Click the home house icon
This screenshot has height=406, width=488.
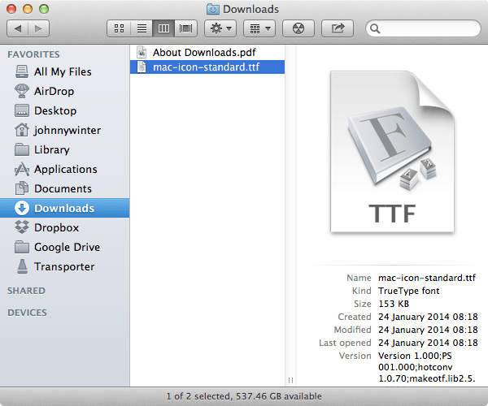(x=22, y=130)
